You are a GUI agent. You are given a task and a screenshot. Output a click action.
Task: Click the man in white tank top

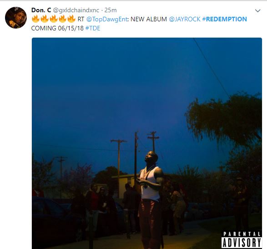[x=151, y=199]
